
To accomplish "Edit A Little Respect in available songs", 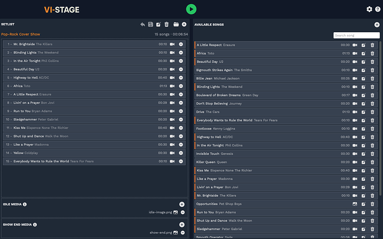I will (364, 45).
